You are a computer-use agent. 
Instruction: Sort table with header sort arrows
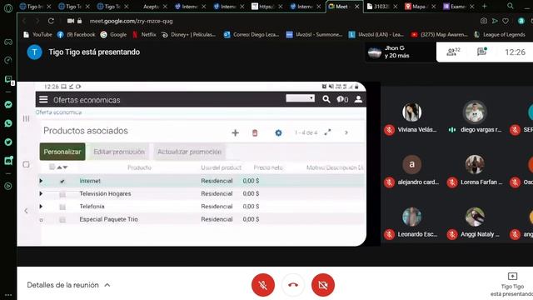62,167
